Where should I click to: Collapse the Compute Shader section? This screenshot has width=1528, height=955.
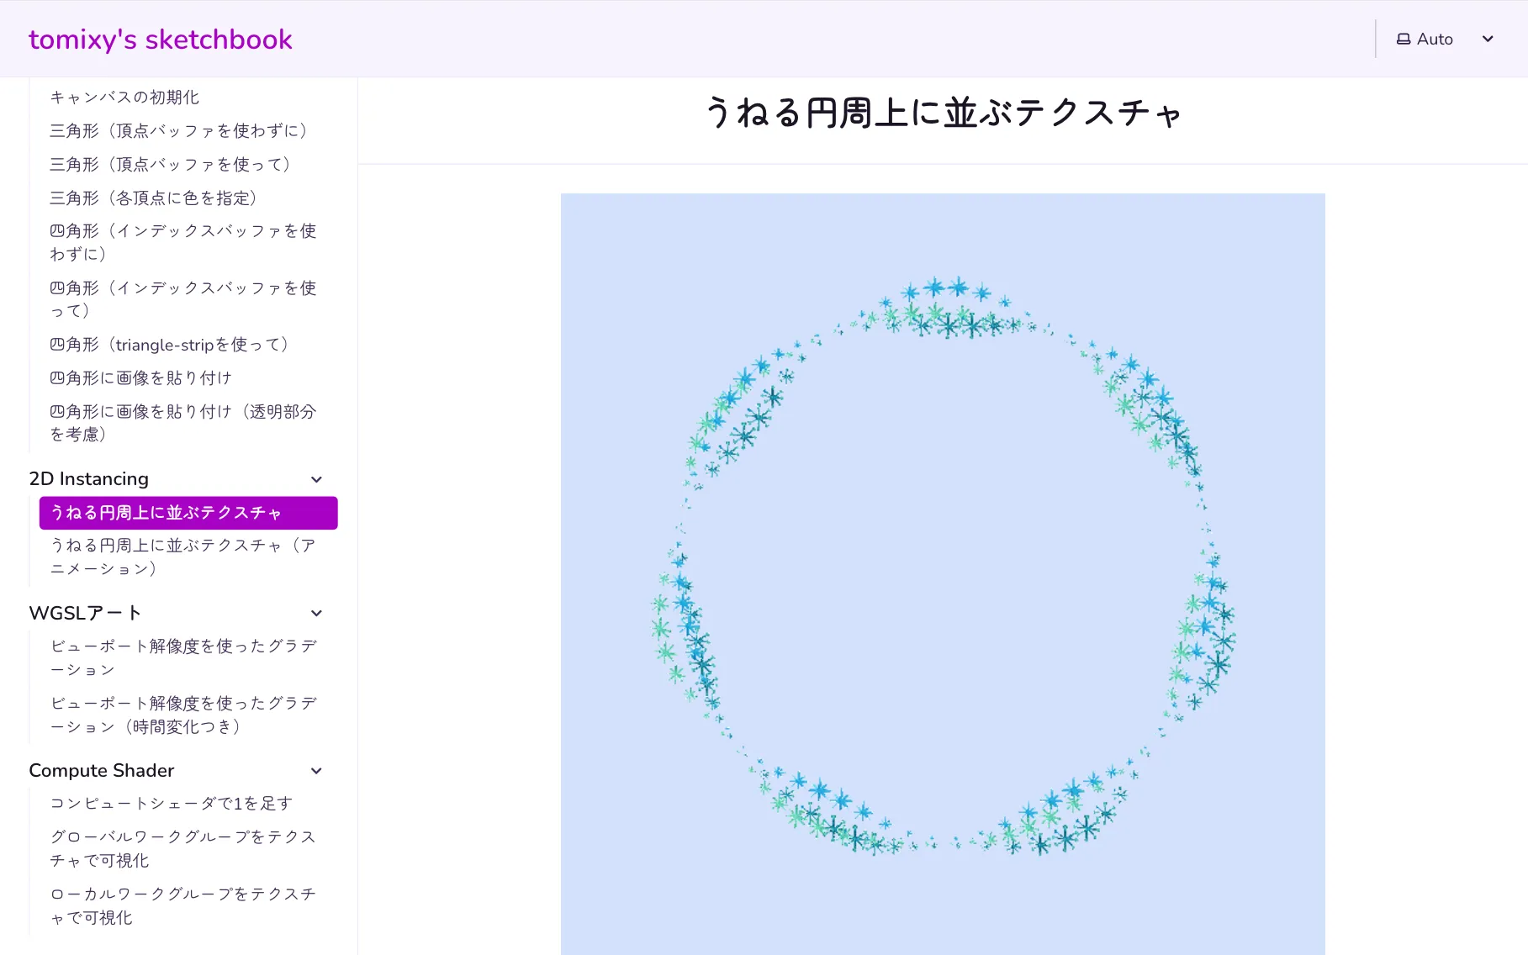tap(316, 771)
